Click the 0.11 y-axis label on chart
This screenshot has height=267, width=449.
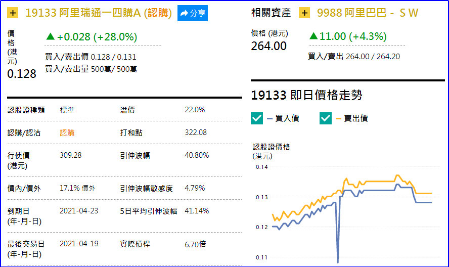pyautogui.click(x=262, y=257)
